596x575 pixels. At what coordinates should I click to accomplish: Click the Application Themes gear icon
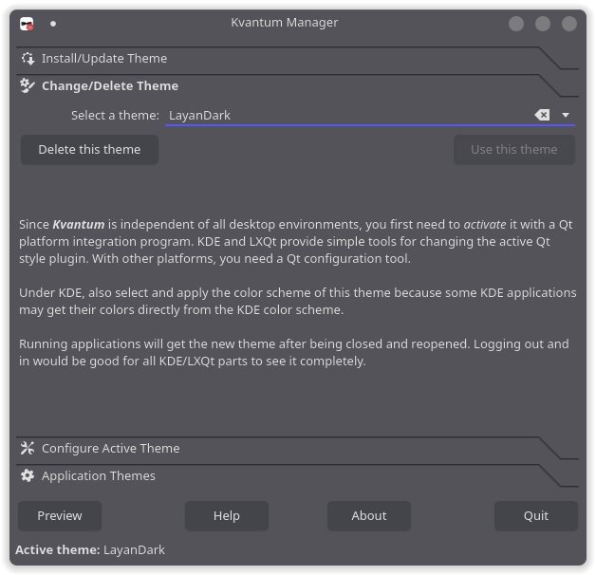click(28, 476)
